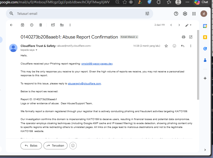The width and height of the screenshot is (213, 158).
Task: Open browser extensions puzzle icon
Action: click(159, 2)
